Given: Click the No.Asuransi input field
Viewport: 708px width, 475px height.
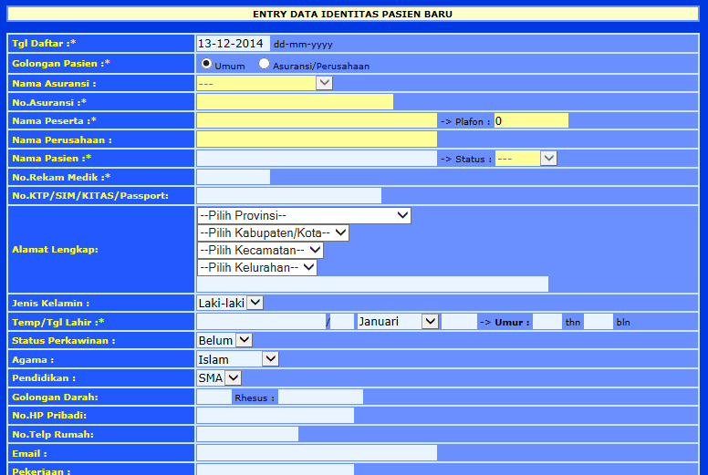Looking at the screenshot, I should [295, 102].
